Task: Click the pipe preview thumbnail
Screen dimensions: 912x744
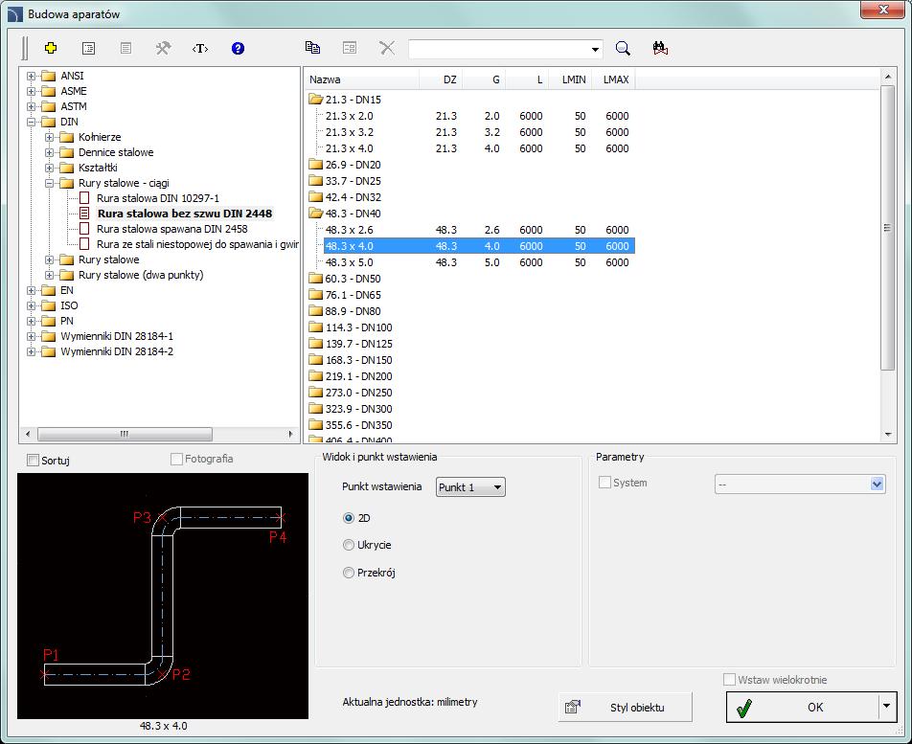Action: [x=163, y=596]
